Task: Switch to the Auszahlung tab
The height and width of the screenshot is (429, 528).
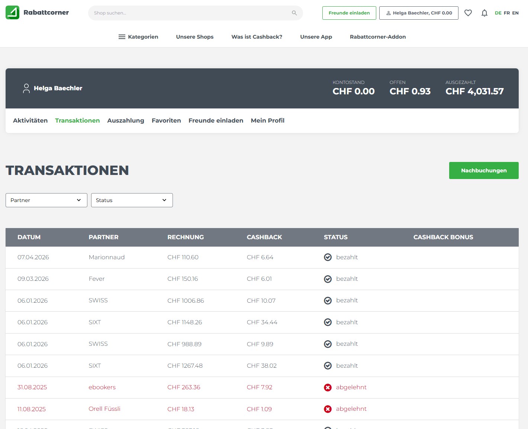Action: pyautogui.click(x=126, y=121)
